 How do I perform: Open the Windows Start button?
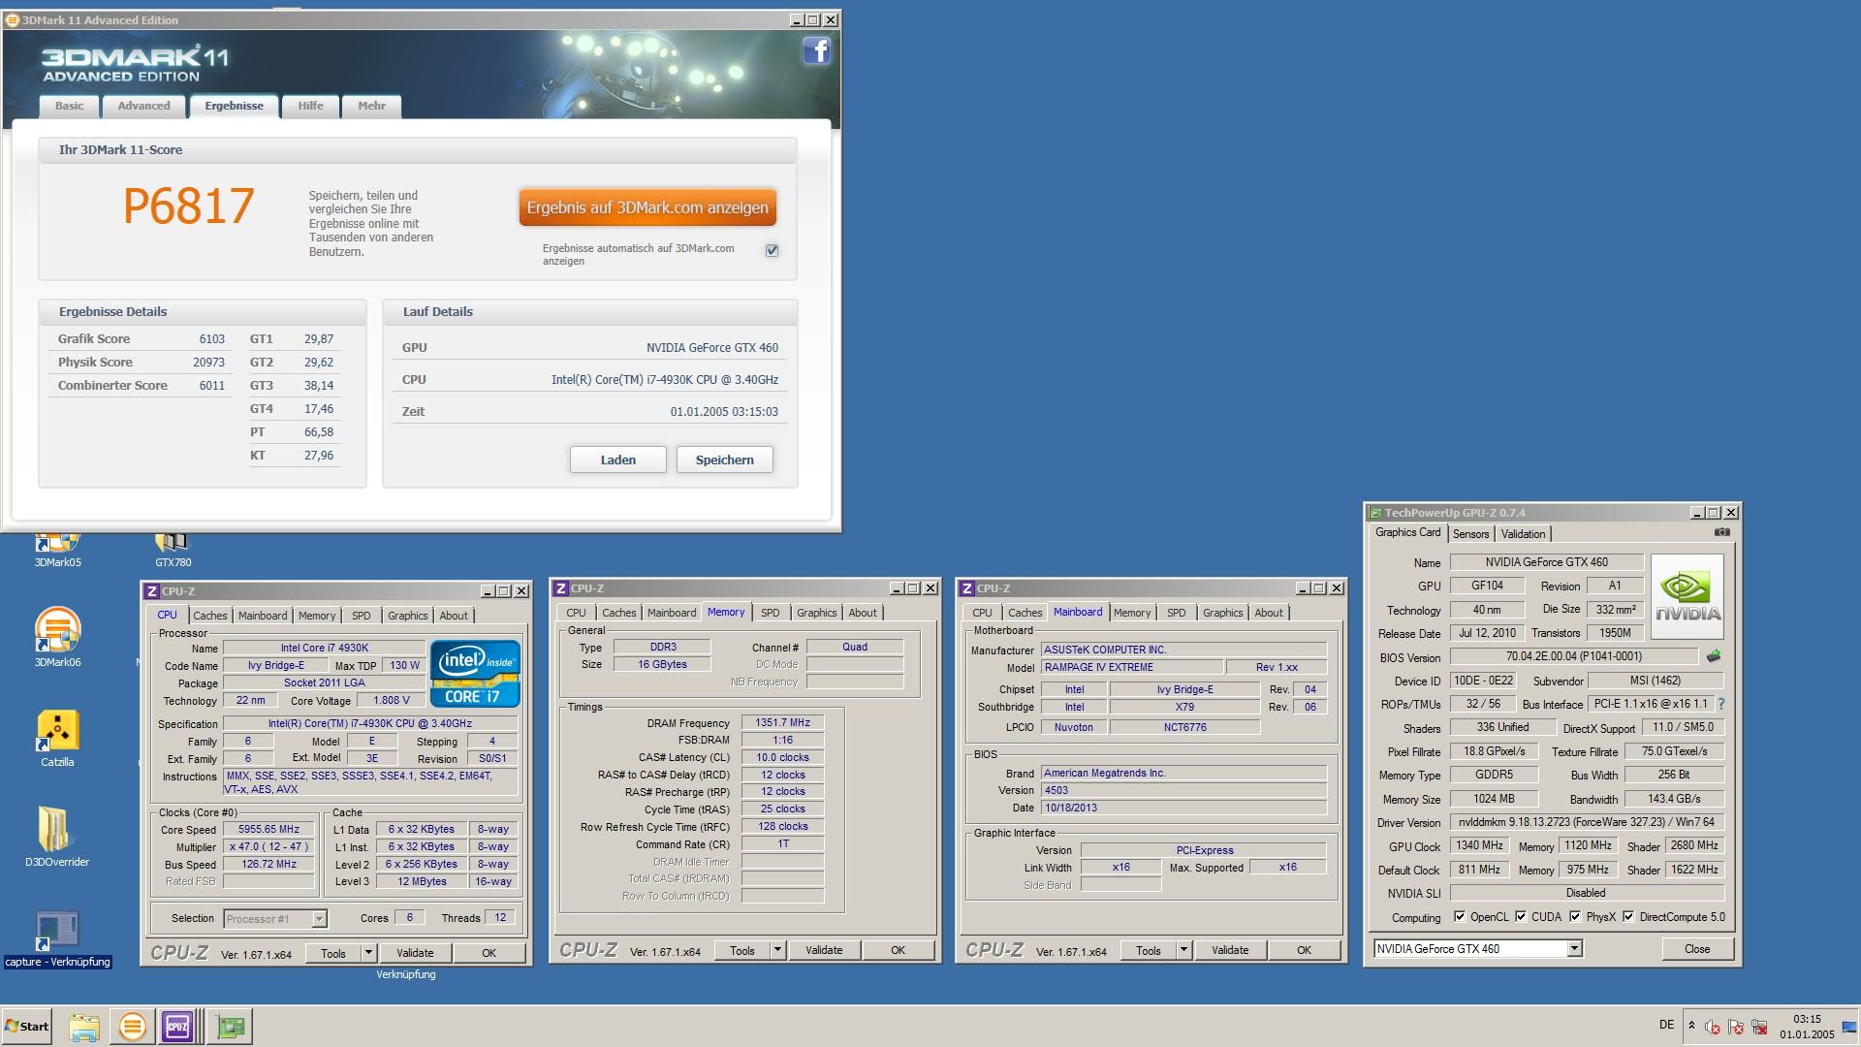(x=27, y=1027)
